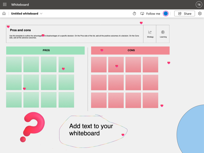This screenshot has height=153, width=204.
Task: Select the PROS green header
Action: [x=46, y=51]
